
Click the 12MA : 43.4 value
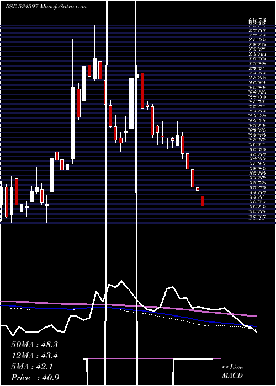(35, 356)
